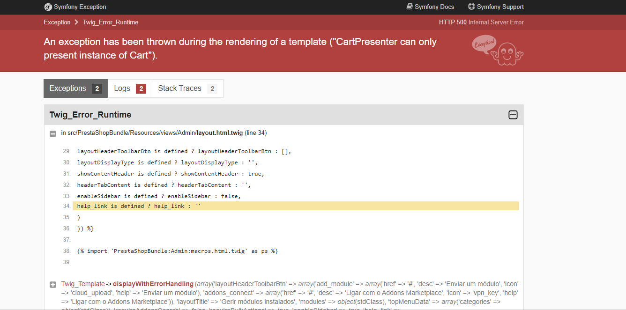Click the exception message heading text

(240, 49)
